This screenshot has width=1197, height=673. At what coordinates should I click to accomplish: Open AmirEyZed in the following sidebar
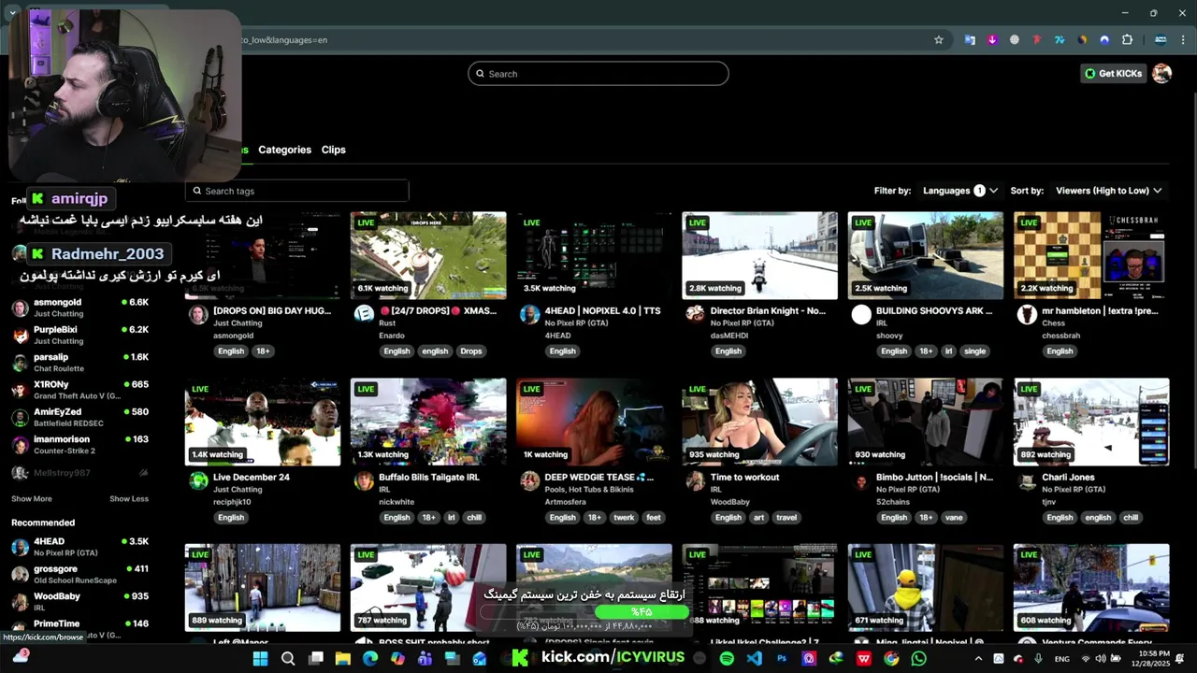pos(80,416)
